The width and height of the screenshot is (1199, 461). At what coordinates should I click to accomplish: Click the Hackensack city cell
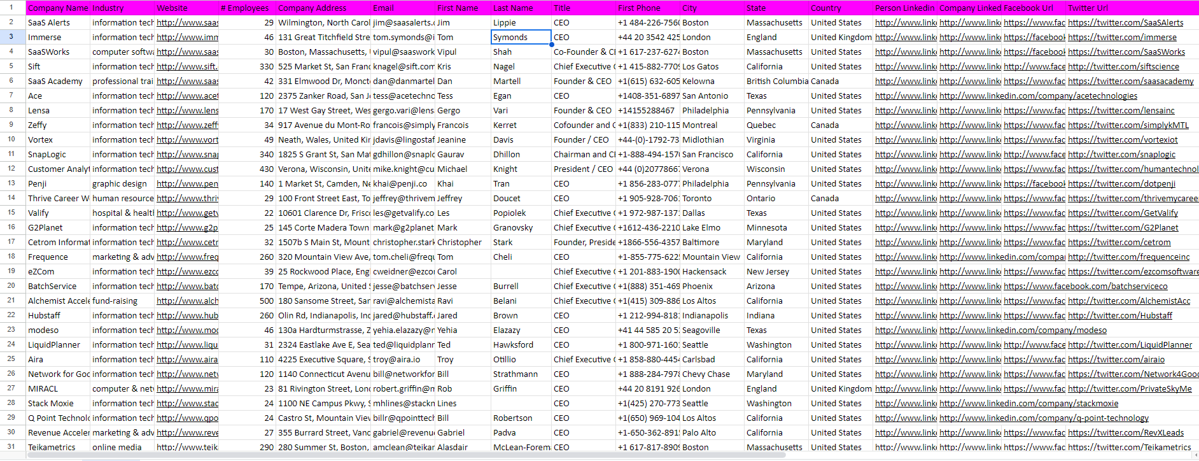tap(712, 271)
